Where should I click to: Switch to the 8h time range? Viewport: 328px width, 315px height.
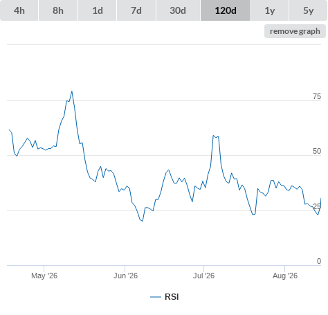click(x=58, y=10)
